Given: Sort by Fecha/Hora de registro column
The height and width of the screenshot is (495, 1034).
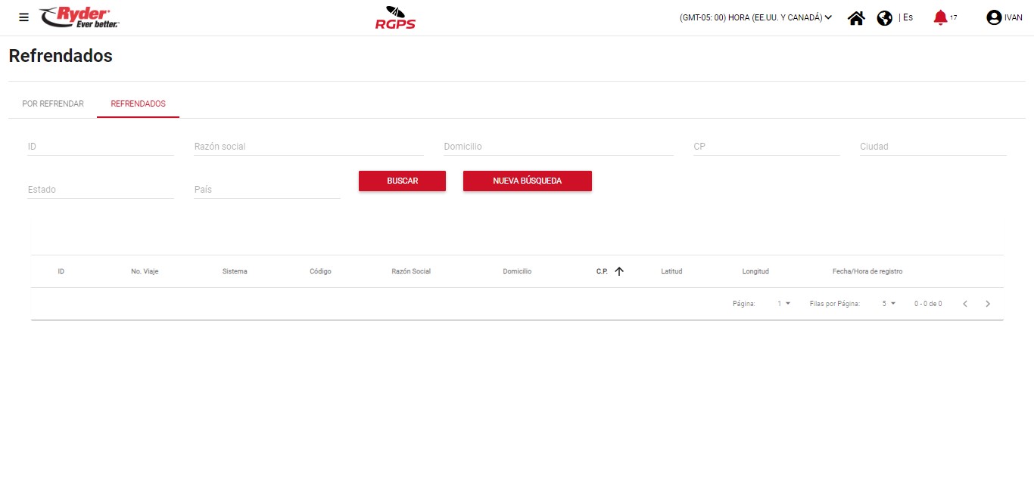Looking at the screenshot, I should 867,271.
